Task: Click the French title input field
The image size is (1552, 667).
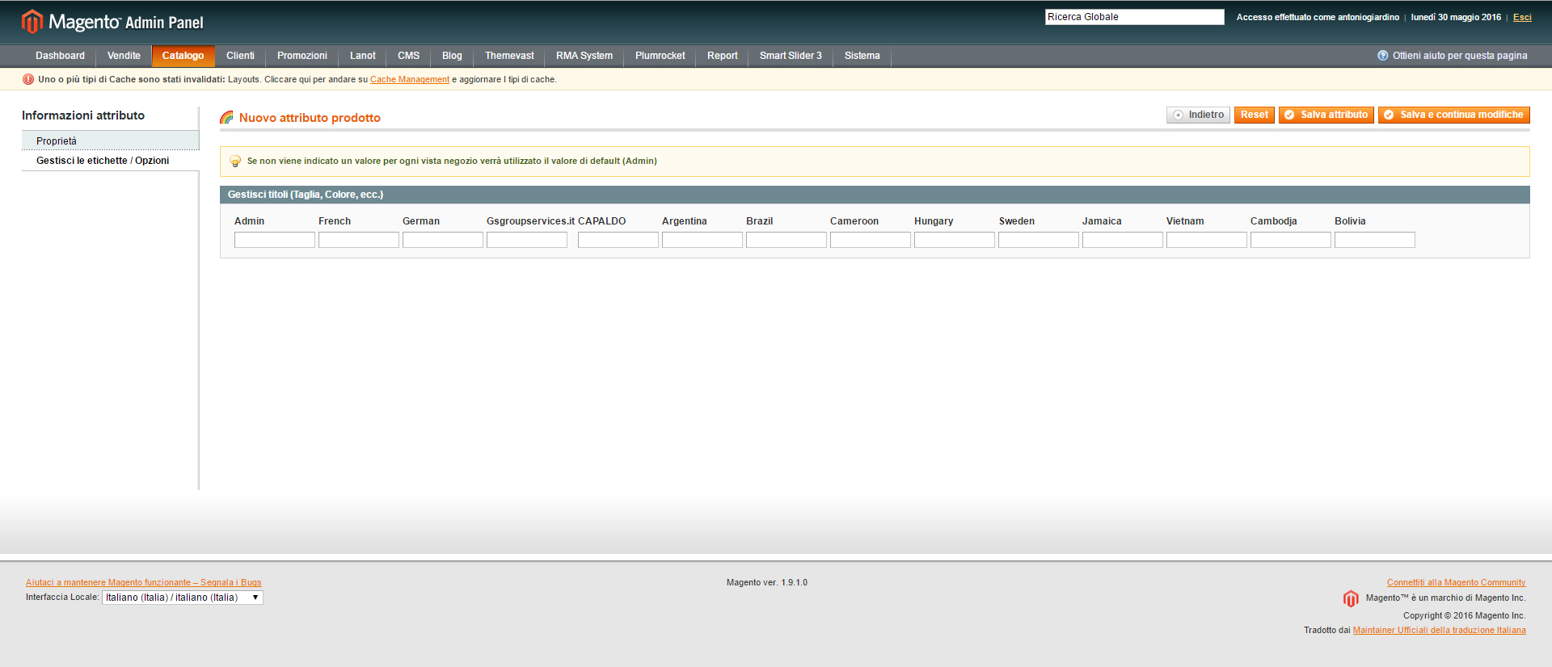Action: (x=359, y=240)
